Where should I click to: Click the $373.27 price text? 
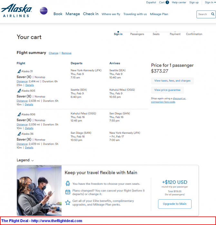tap(160, 71)
